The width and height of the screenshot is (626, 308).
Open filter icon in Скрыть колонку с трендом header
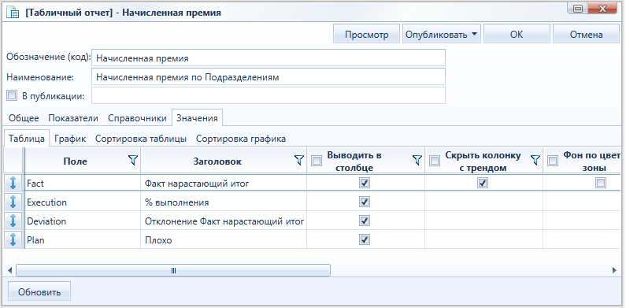coord(535,161)
